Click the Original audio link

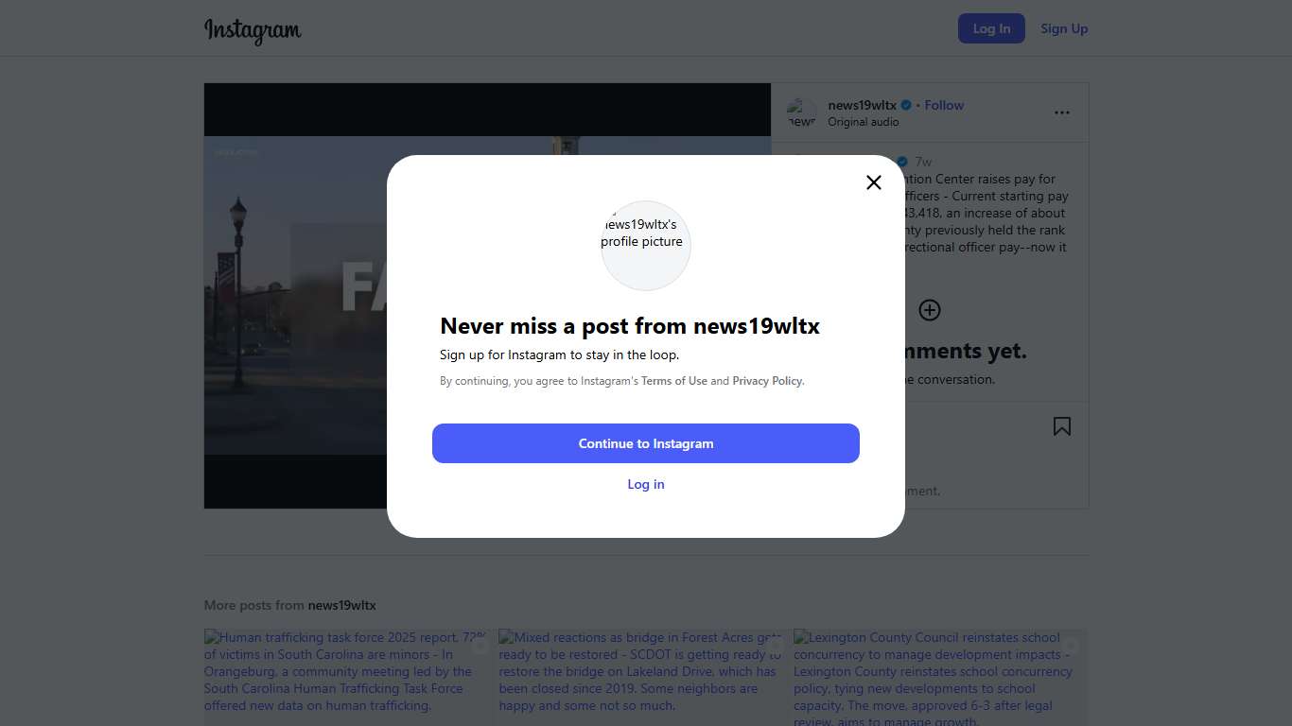tap(863, 122)
